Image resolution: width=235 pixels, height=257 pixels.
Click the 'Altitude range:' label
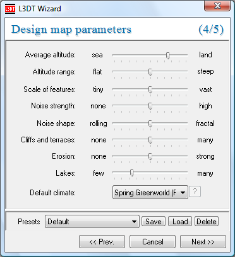[54, 72]
